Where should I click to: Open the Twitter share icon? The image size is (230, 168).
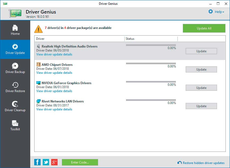(46, 162)
